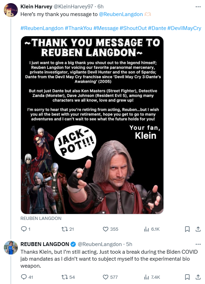Bookmark Klein Harvey's tweet

tap(187, 229)
